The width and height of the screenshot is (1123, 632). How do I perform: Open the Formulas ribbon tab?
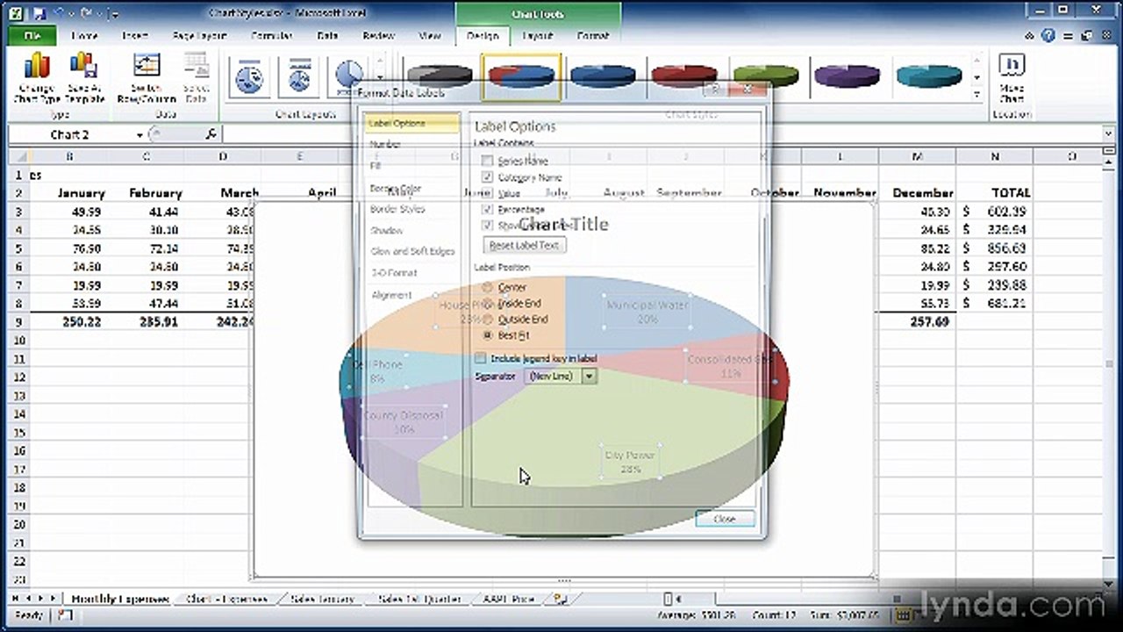click(x=272, y=36)
